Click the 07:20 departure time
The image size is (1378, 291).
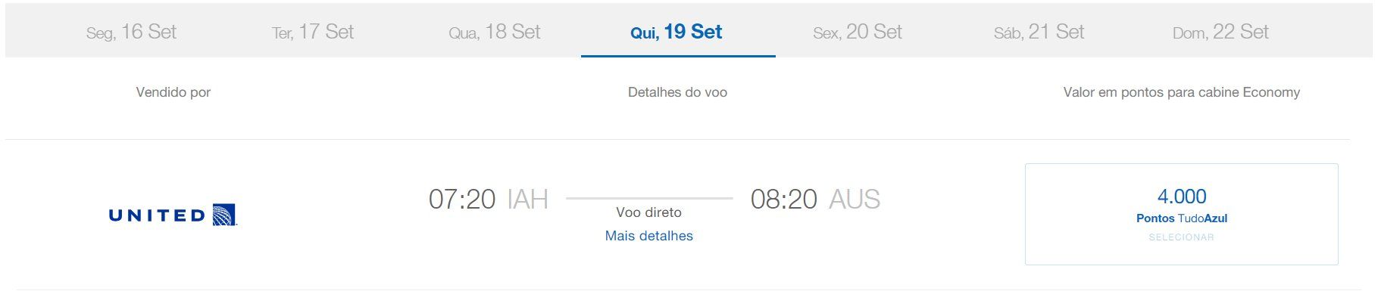pos(462,200)
